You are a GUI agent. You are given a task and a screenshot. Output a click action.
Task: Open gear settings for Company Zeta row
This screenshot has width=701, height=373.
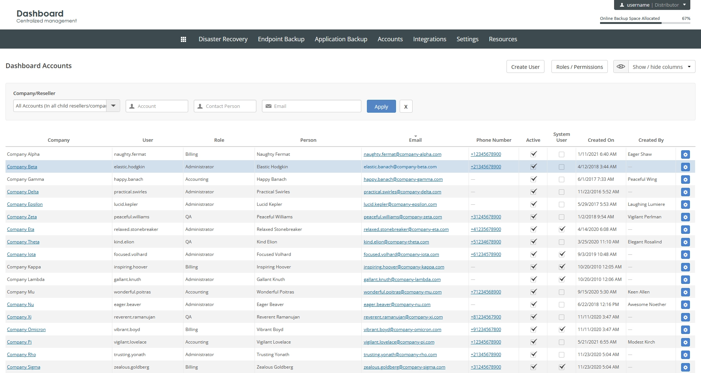click(685, 217)
